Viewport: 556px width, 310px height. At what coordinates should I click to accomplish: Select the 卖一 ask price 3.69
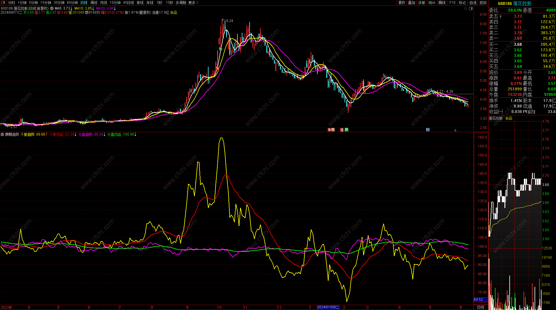pos(518,38)
